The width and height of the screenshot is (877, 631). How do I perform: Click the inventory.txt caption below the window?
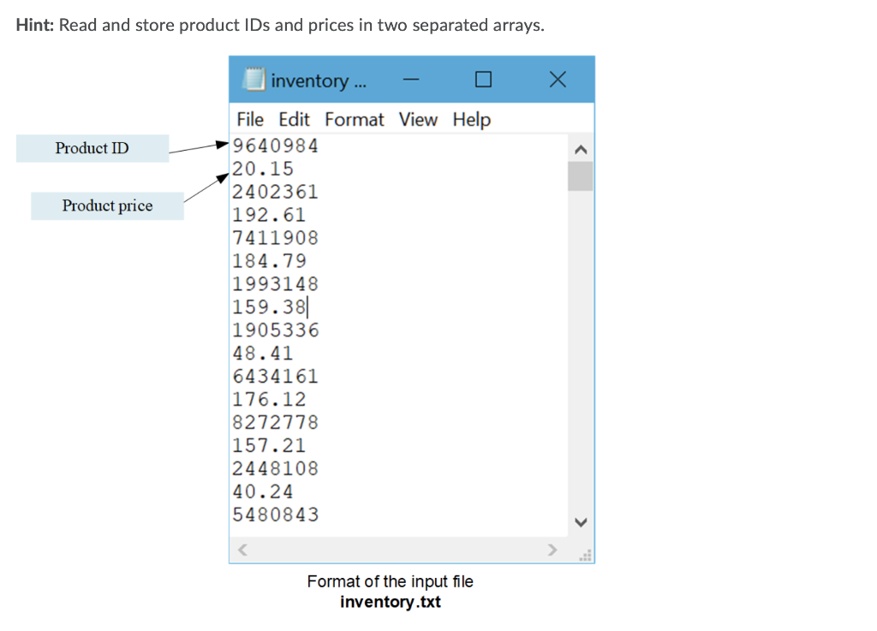(x=390, y=601)
